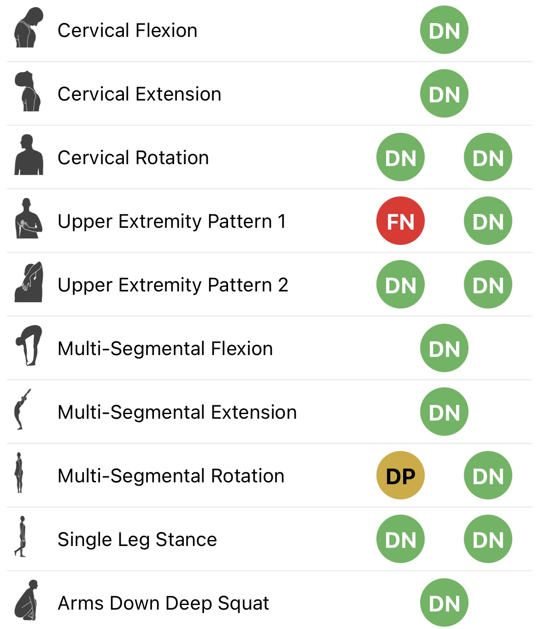Screen dimensions: 539x629
Task: Select the Arms Down Deep Squat icon
Action: [x=27, y=601]
